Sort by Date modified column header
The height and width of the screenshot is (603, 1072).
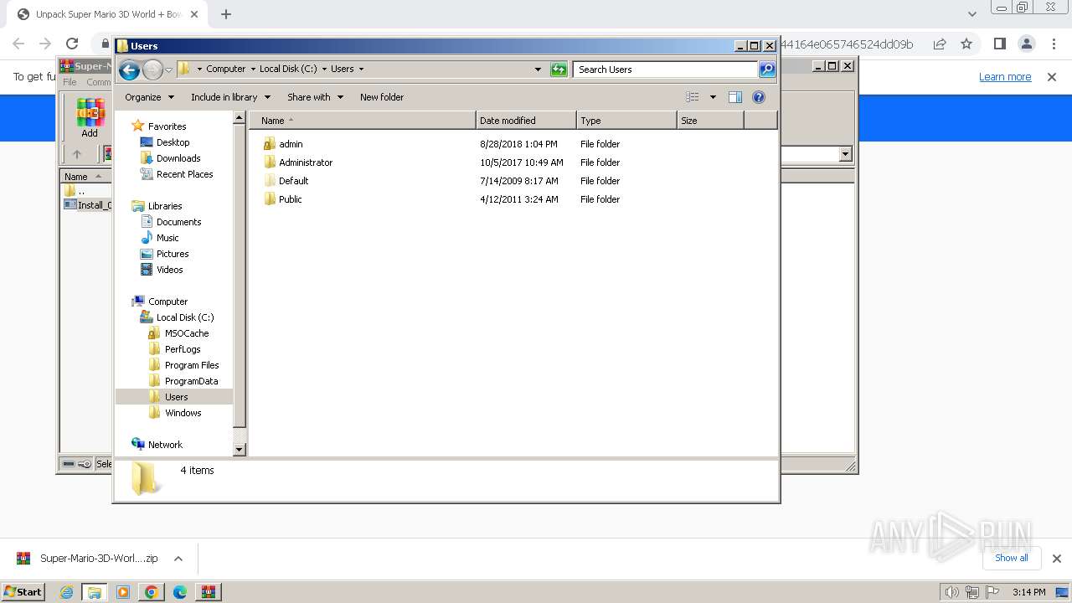point(526,121)
